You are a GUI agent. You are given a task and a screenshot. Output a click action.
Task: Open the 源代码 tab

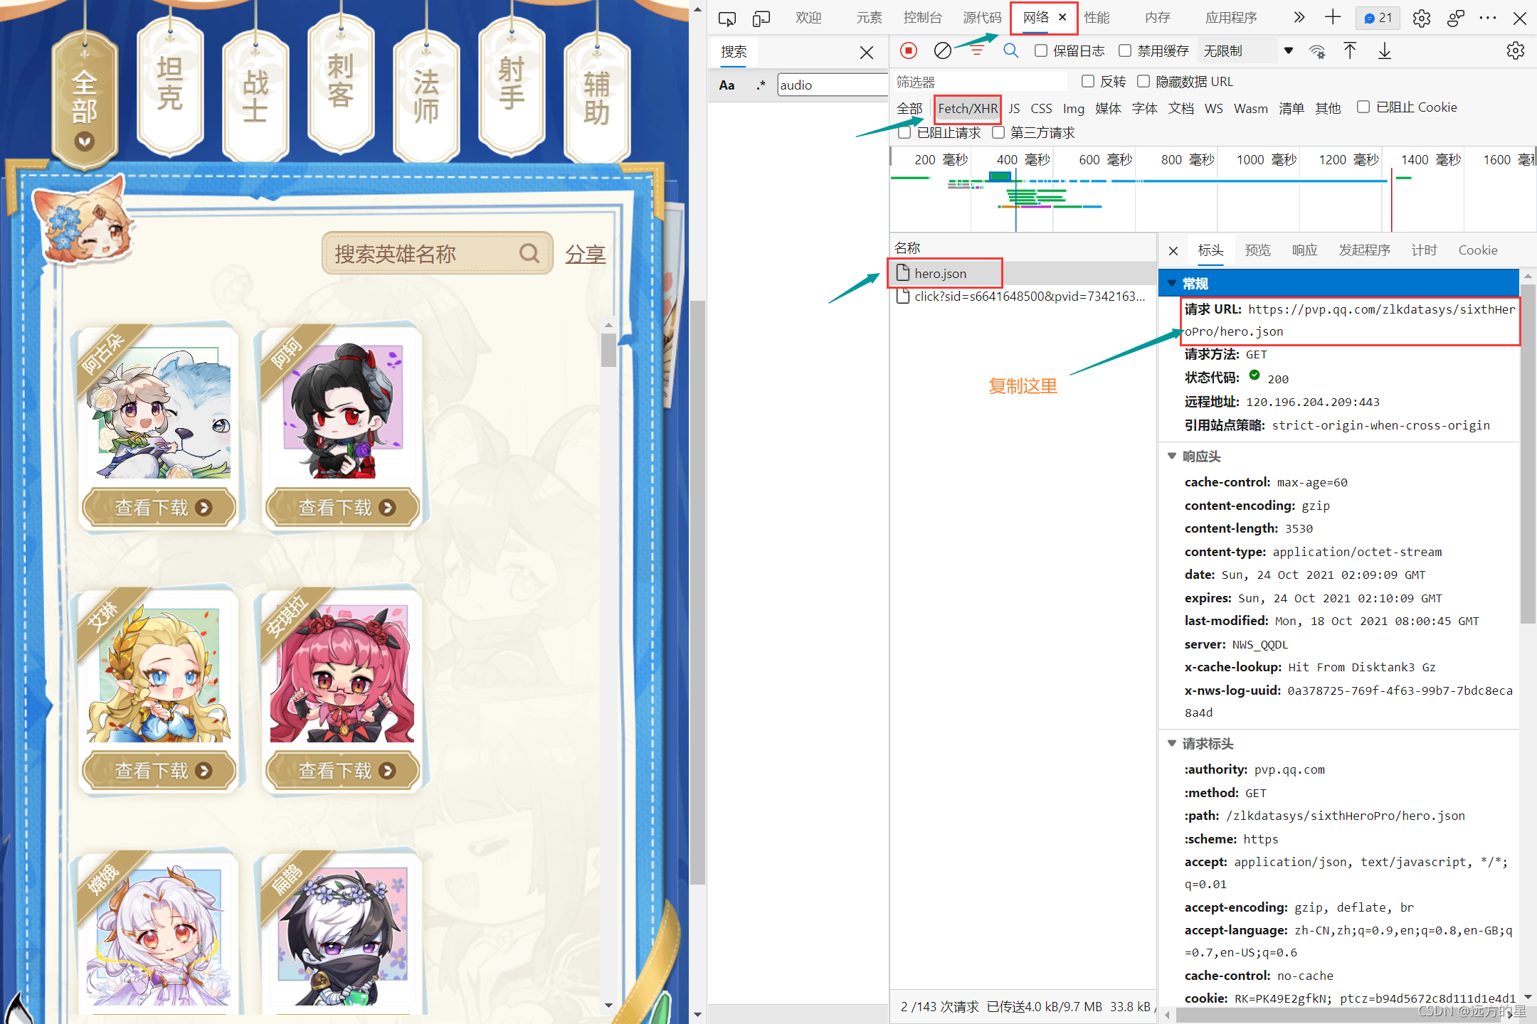982,18
